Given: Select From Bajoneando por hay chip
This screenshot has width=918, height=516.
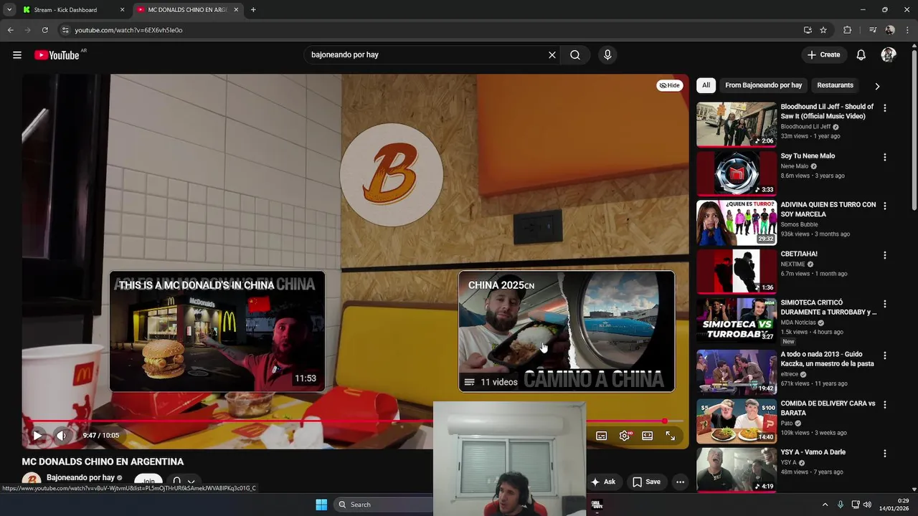Looking at the screenshot, I should (763, 85).
